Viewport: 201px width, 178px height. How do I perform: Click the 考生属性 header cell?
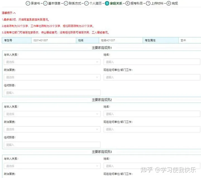point(161,40)
